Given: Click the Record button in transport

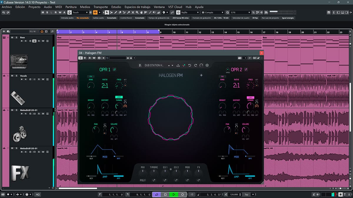Looking at the screenshot, I should (182, 194).
